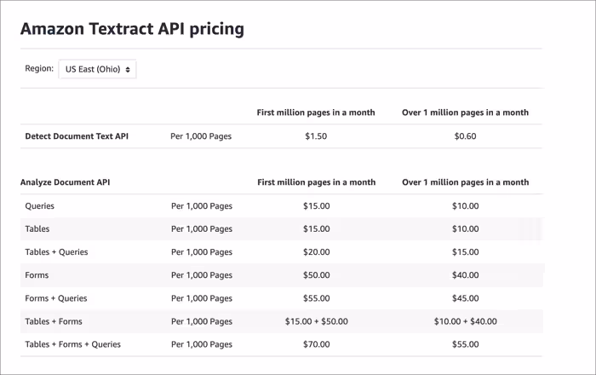Image resolution: width=596 pixels, height=375 pixels.
Task: Click the $0.60 over 1 million pages price
Action: point(465,136)
